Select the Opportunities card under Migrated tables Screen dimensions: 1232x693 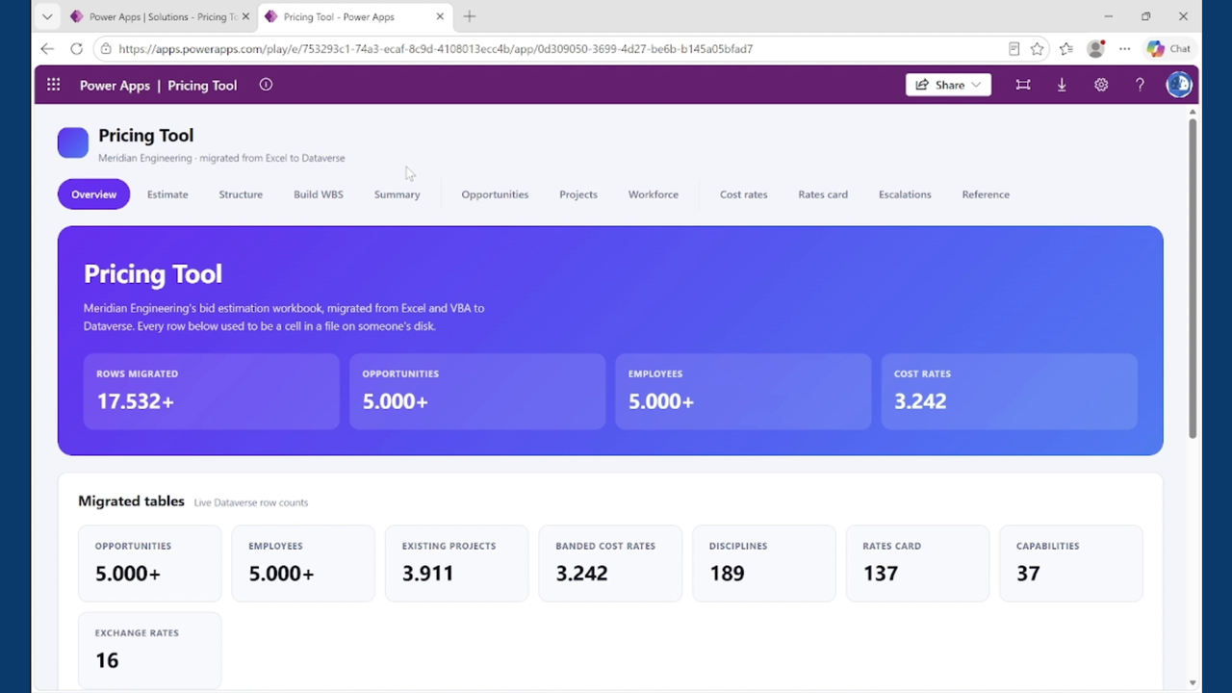pos(149,563)
